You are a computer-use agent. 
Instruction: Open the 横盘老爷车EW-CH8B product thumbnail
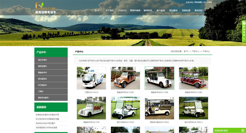[159, 78]
